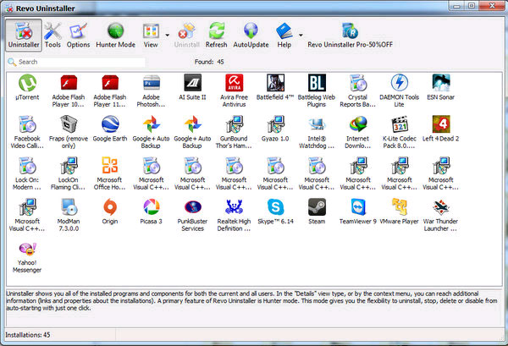
Task: Open the Tools section in toolbar
Action: tap(52, 35)
